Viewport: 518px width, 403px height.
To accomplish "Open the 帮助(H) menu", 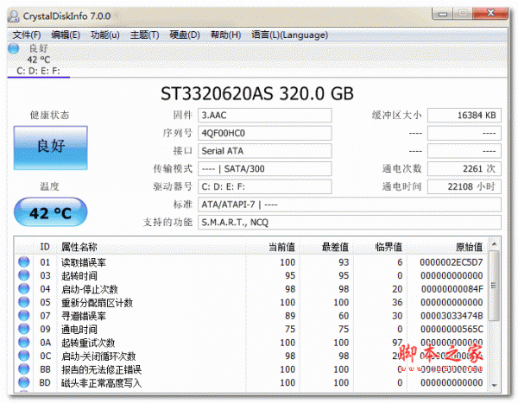I will [x=225, y=35].
